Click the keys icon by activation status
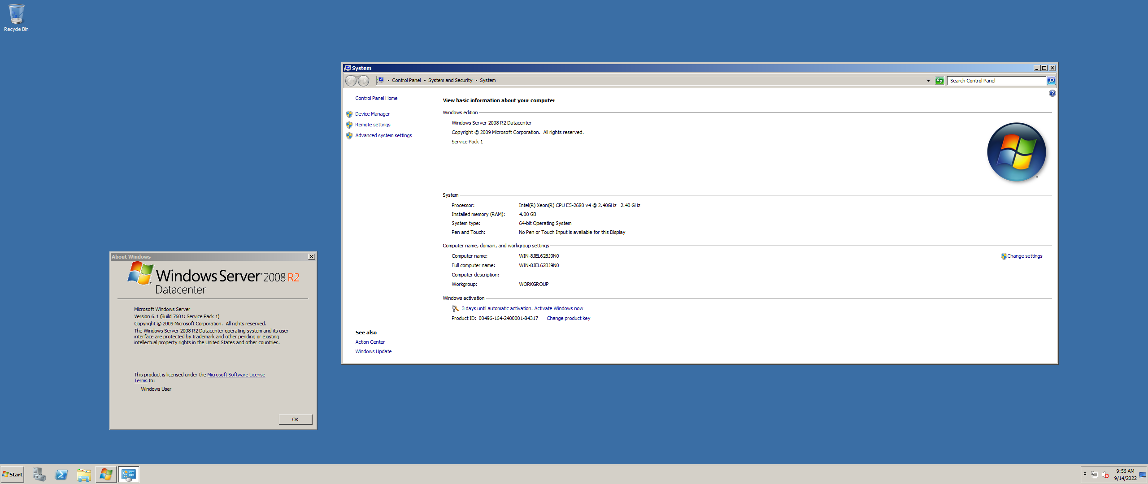Viewport: 1148px width, 484px height. pyautogui.click(x=455, y=308)
